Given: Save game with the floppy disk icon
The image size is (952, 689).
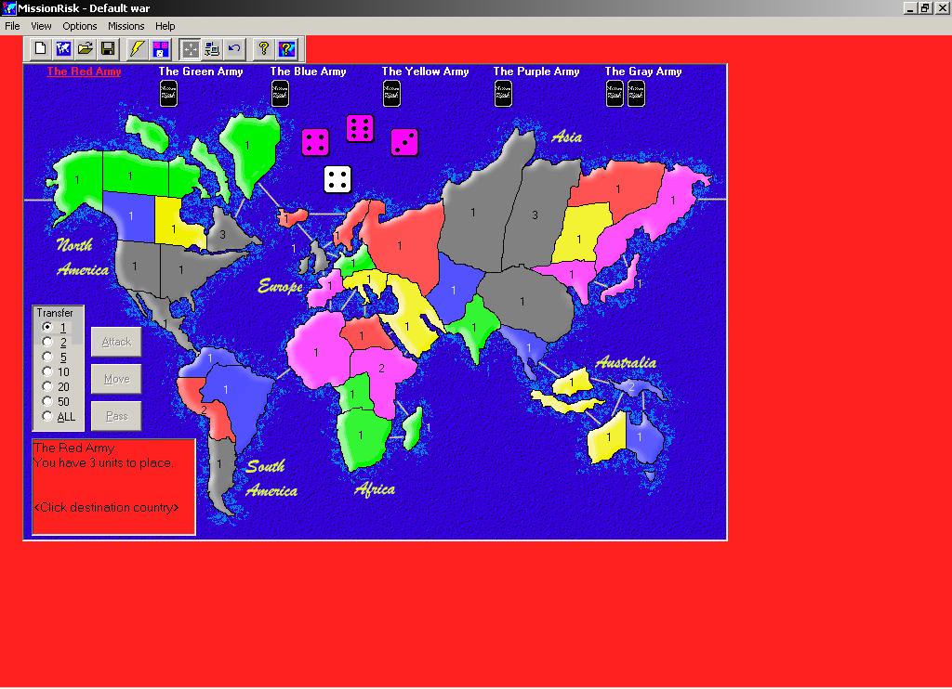Looking at the screenshot, I should point(108,48).
